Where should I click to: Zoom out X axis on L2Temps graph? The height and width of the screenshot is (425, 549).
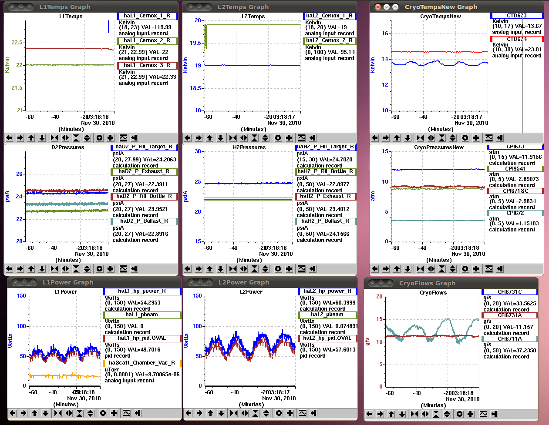coord(244,138)
